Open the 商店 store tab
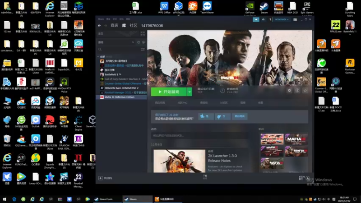This screenshot has width=361, height=203. coord(114,26)
